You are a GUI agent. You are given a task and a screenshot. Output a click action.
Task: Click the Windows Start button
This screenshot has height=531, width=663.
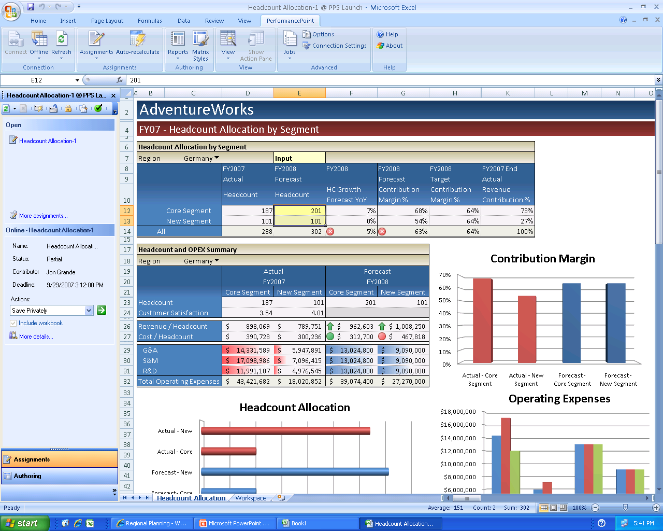point(25,523)
